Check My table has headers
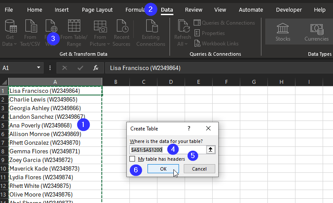The width and height of the screenshot is (333, 203). point(132,159)
